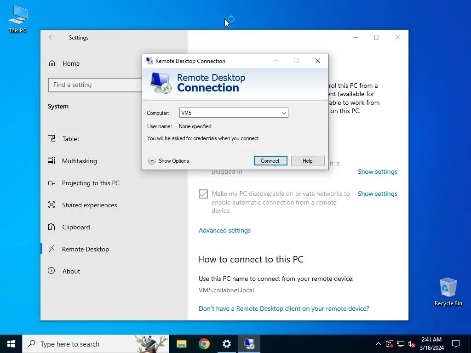Click the Tablet icon in sidebar
Screen dimensions: 471x353
point(52,139)
